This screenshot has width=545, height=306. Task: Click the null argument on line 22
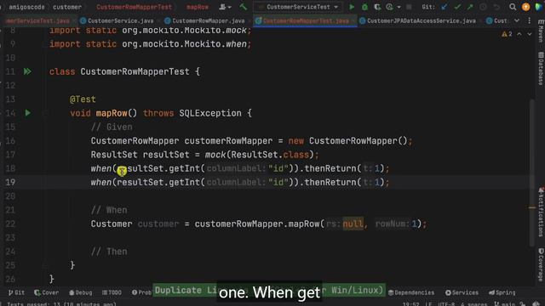353,224
